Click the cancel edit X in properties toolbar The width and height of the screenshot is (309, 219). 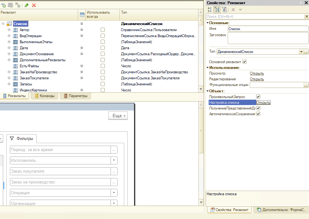pos(233,10)
